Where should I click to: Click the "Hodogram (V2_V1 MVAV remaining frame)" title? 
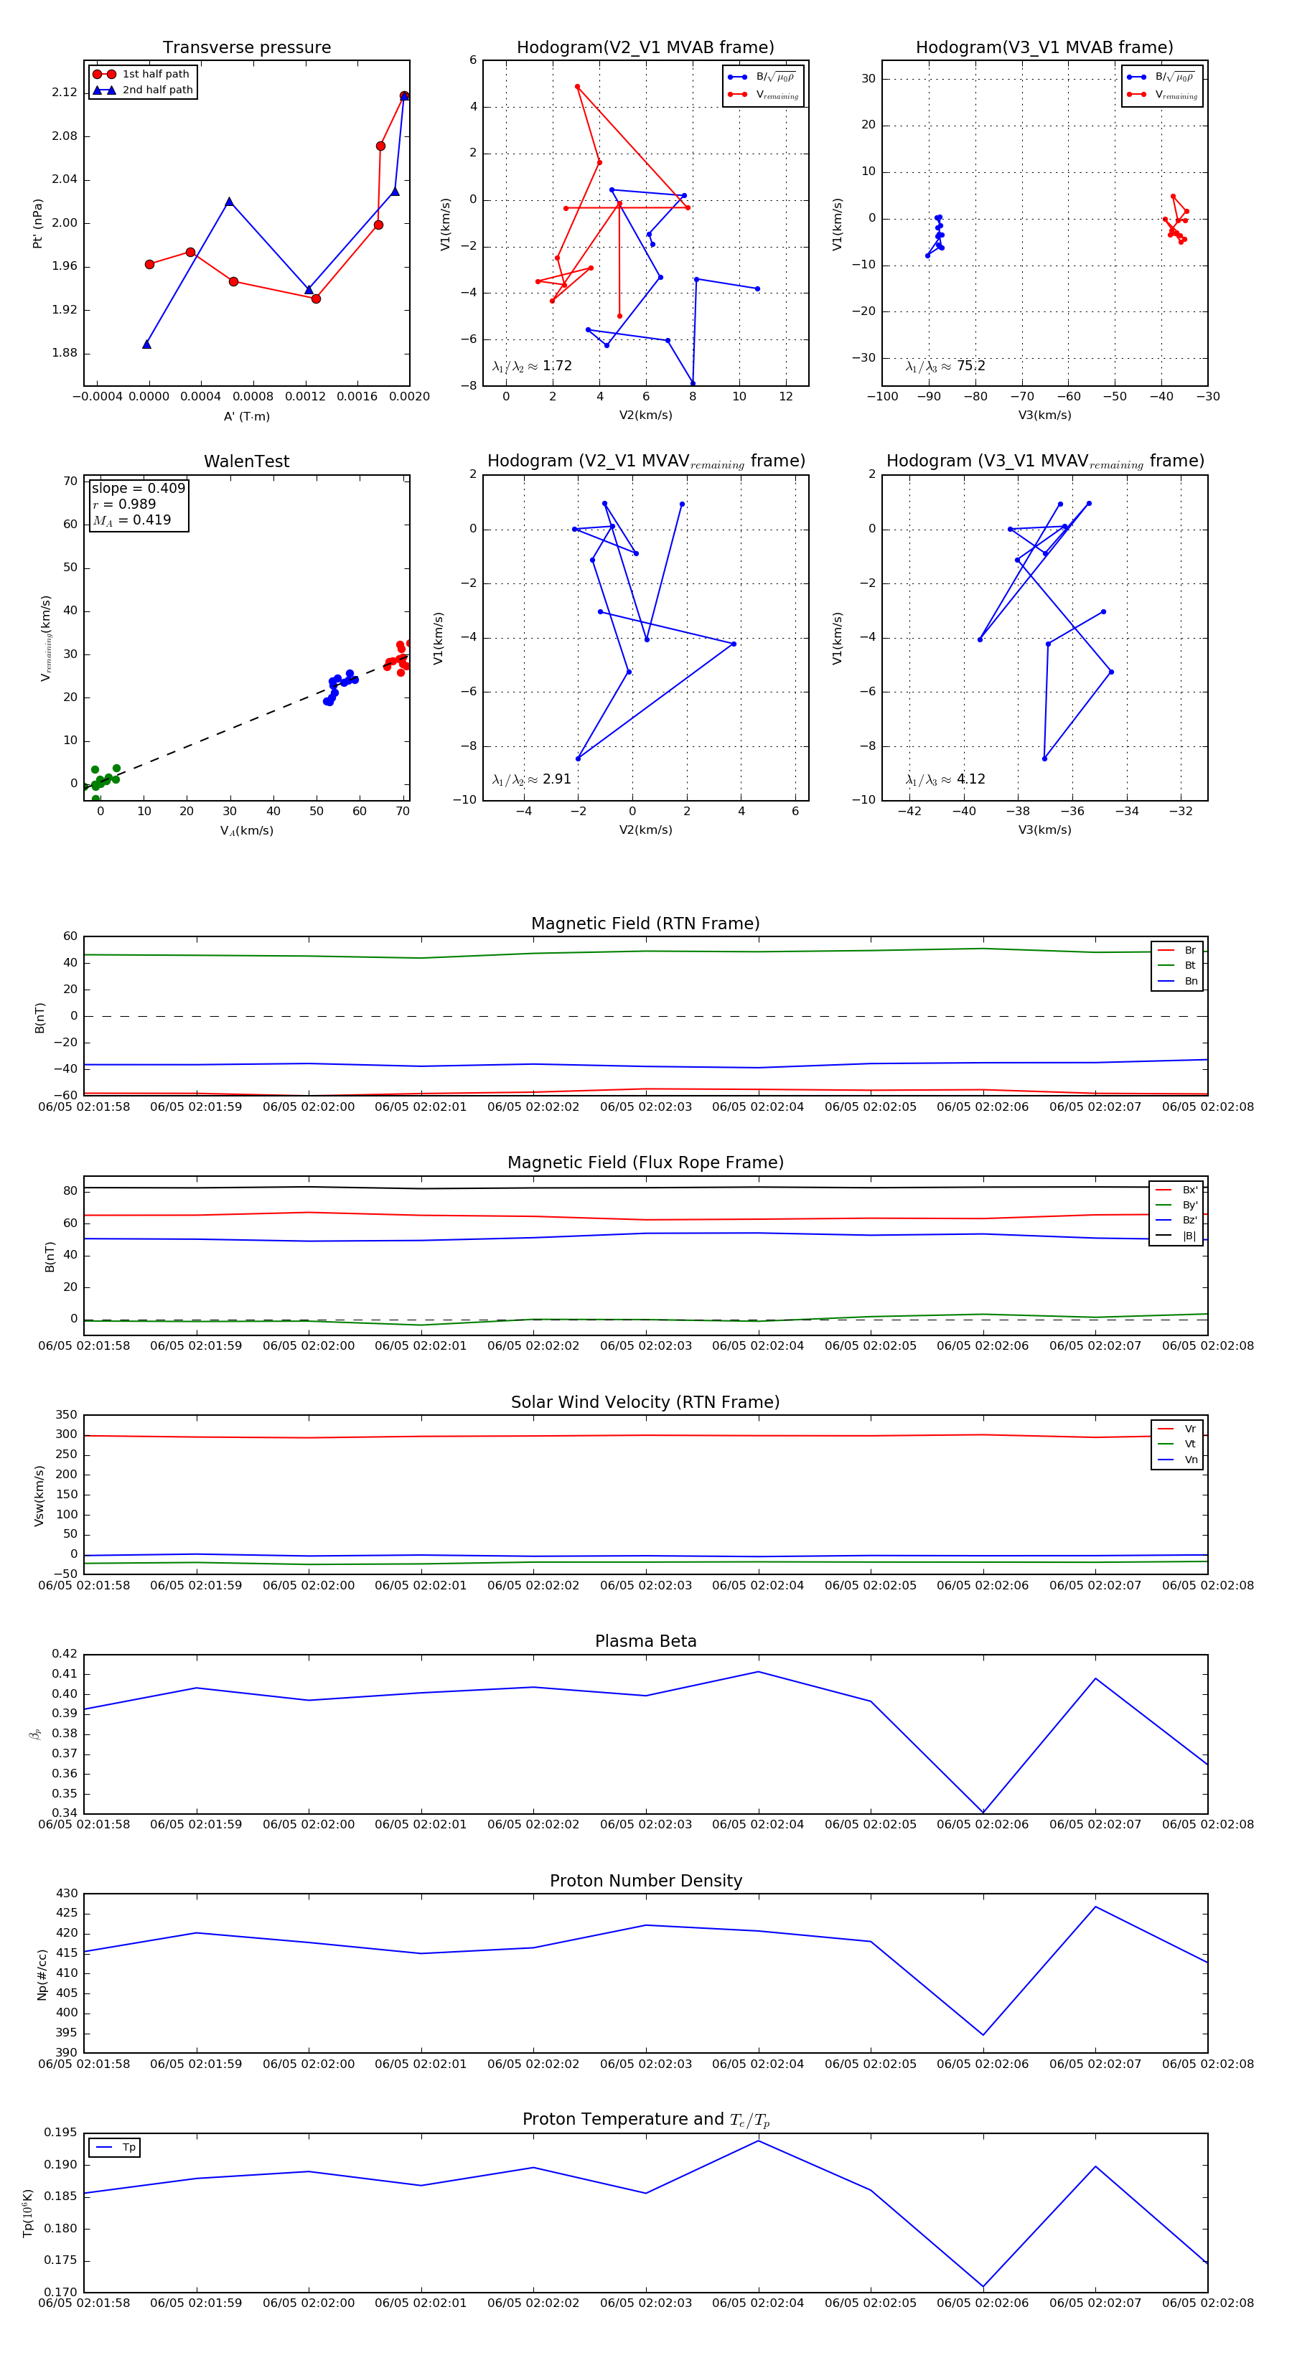(x=645, y=461)
